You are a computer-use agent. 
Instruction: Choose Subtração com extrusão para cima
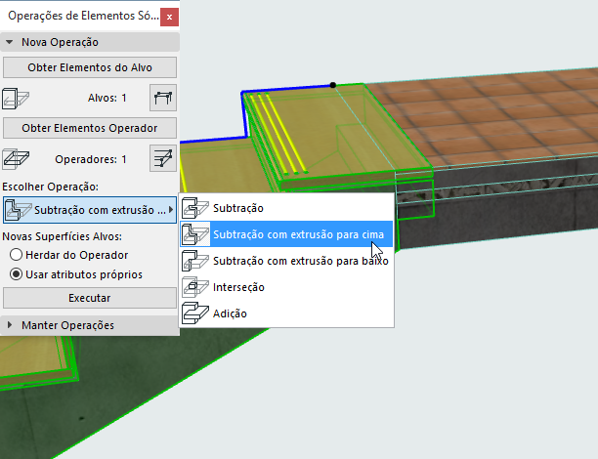pos(286,234)
